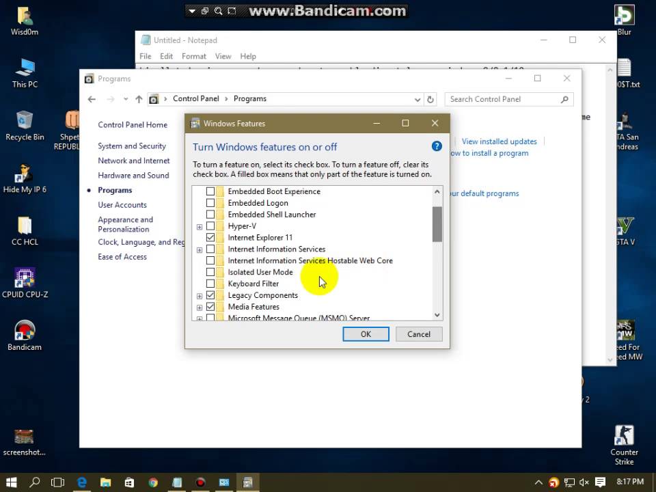Check Embedded Boot Experience box
The width and height of the screenshot is (656, 492).
tap(210, 191)
